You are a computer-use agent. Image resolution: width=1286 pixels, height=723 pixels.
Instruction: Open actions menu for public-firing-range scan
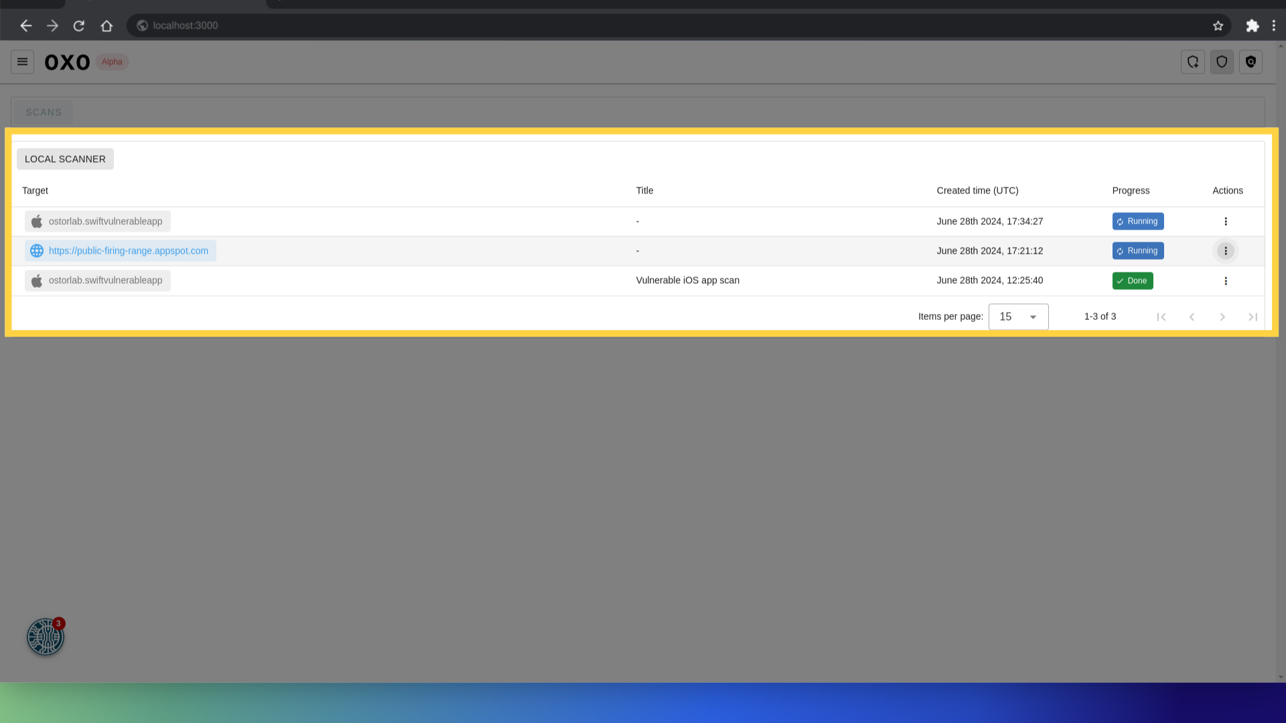pos(1226,251)
